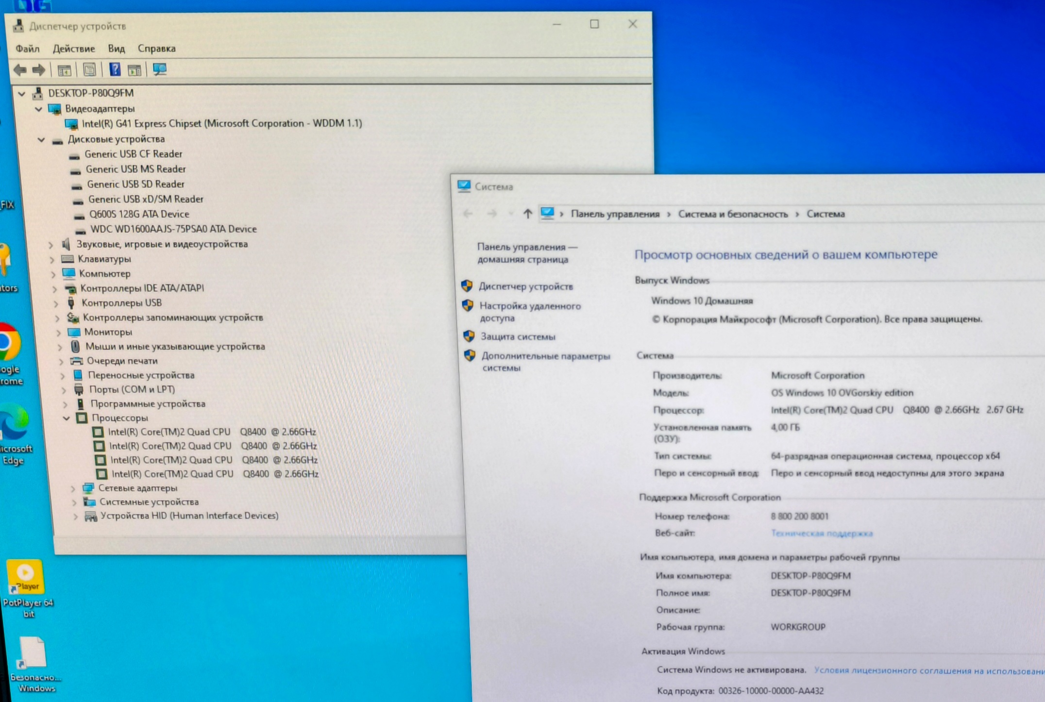Viewport: 1045px width, 702px height.
Task: Open Дополнительные параметры системы link
Action: tap(546, 362)
